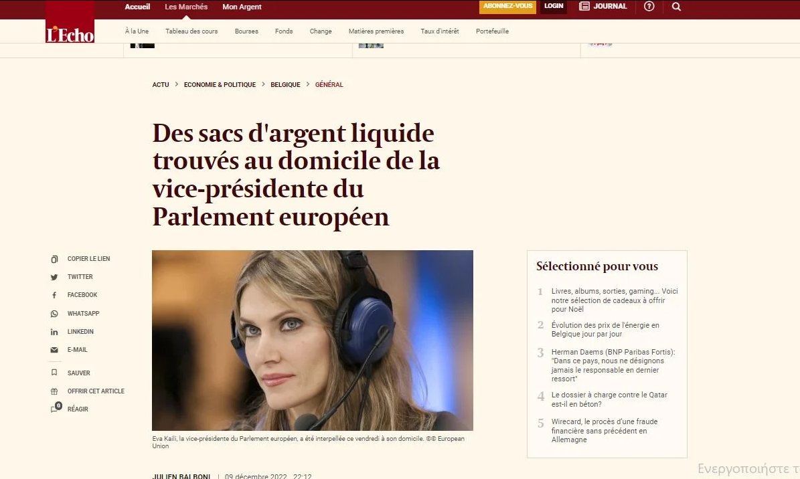800x479 pixels.
Task: Click the help question mark icon
Action: click(649, 6)
